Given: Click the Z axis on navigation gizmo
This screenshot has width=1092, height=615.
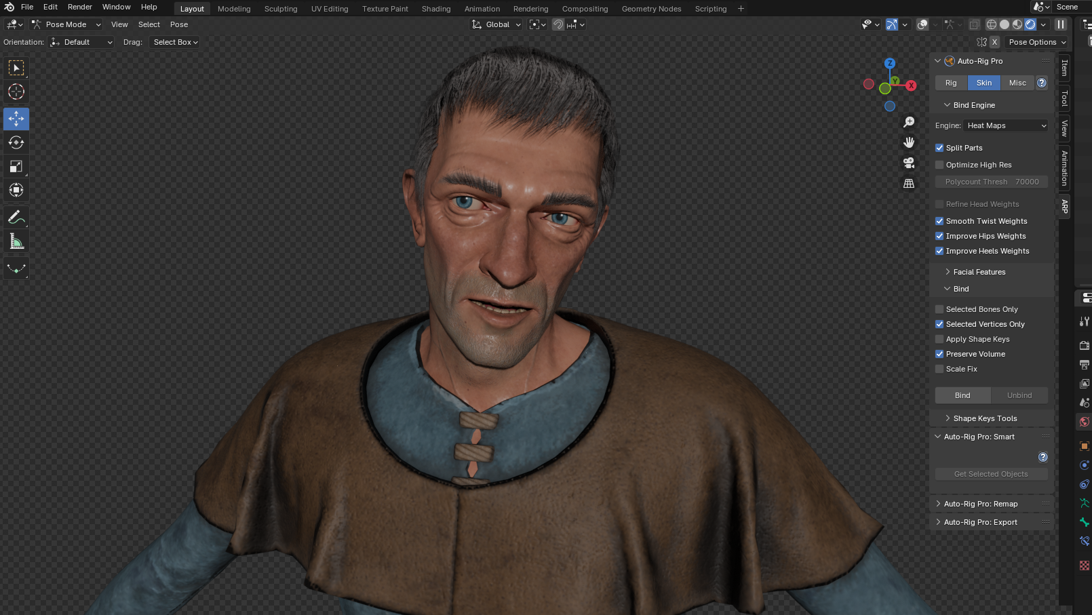Looking at the screenshot, I should point(890,63).
